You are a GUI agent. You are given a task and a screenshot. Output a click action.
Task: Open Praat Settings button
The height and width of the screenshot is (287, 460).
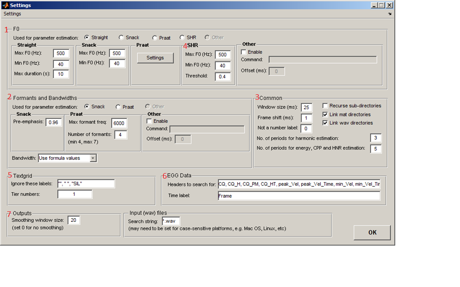(155, 58)
